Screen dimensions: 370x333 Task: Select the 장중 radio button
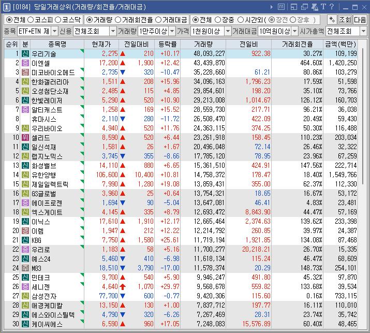pyautogui.click(x=218, y=20)
